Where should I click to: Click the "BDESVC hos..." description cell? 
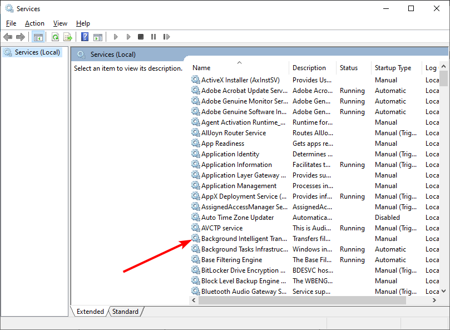pyautogui.click(x=313, y=270)
